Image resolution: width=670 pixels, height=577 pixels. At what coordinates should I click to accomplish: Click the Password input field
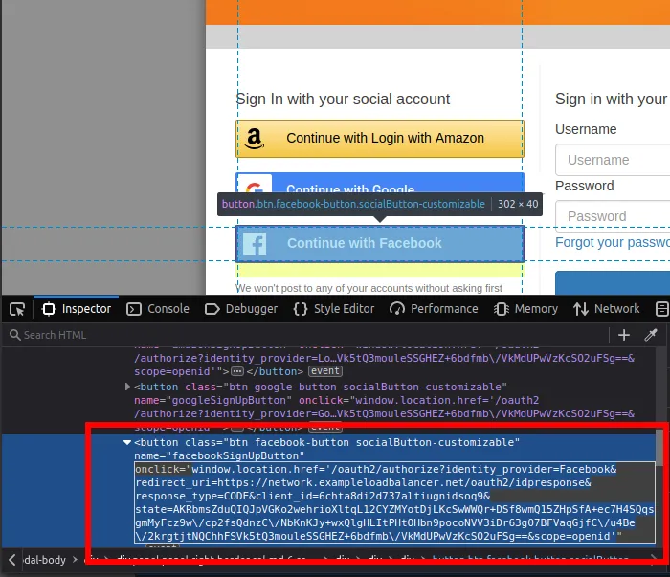[x=613, y=216]
